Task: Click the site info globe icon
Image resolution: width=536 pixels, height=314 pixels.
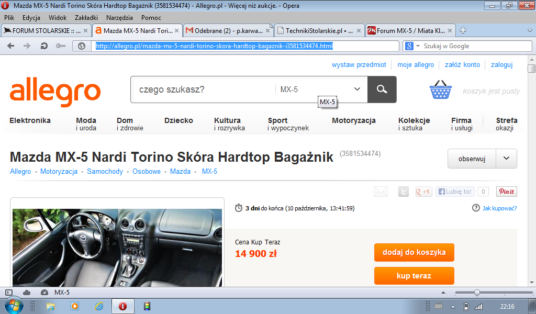Action: tap(82, 46)
